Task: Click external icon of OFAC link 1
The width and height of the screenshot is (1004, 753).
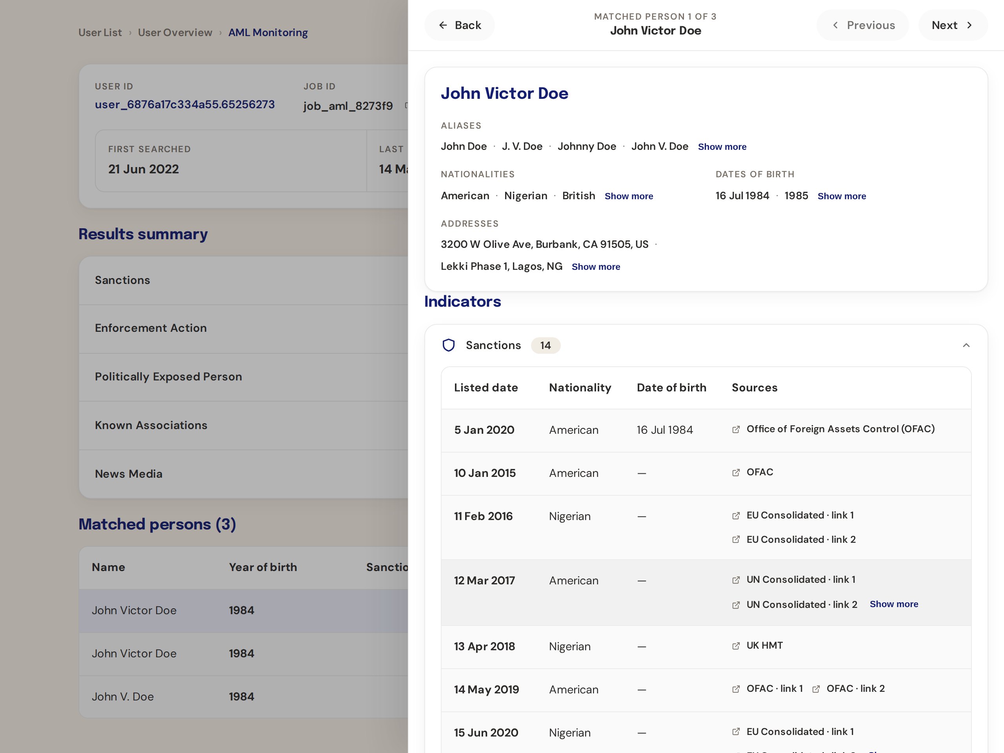Action: (736, 689)
